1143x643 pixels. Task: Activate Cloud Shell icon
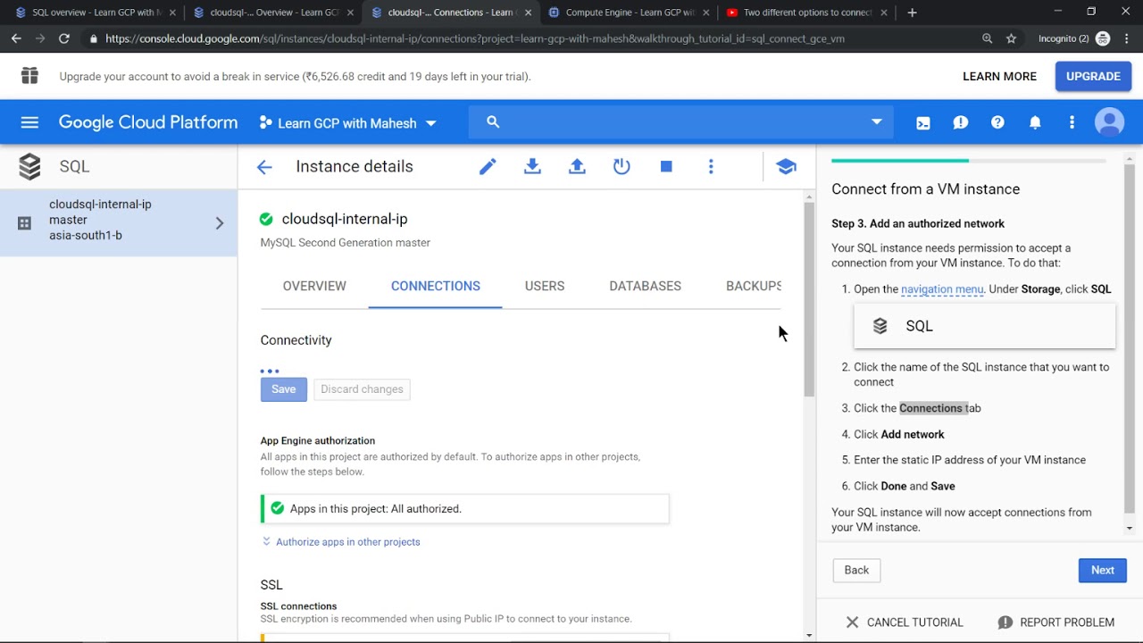tap(923, 123)
